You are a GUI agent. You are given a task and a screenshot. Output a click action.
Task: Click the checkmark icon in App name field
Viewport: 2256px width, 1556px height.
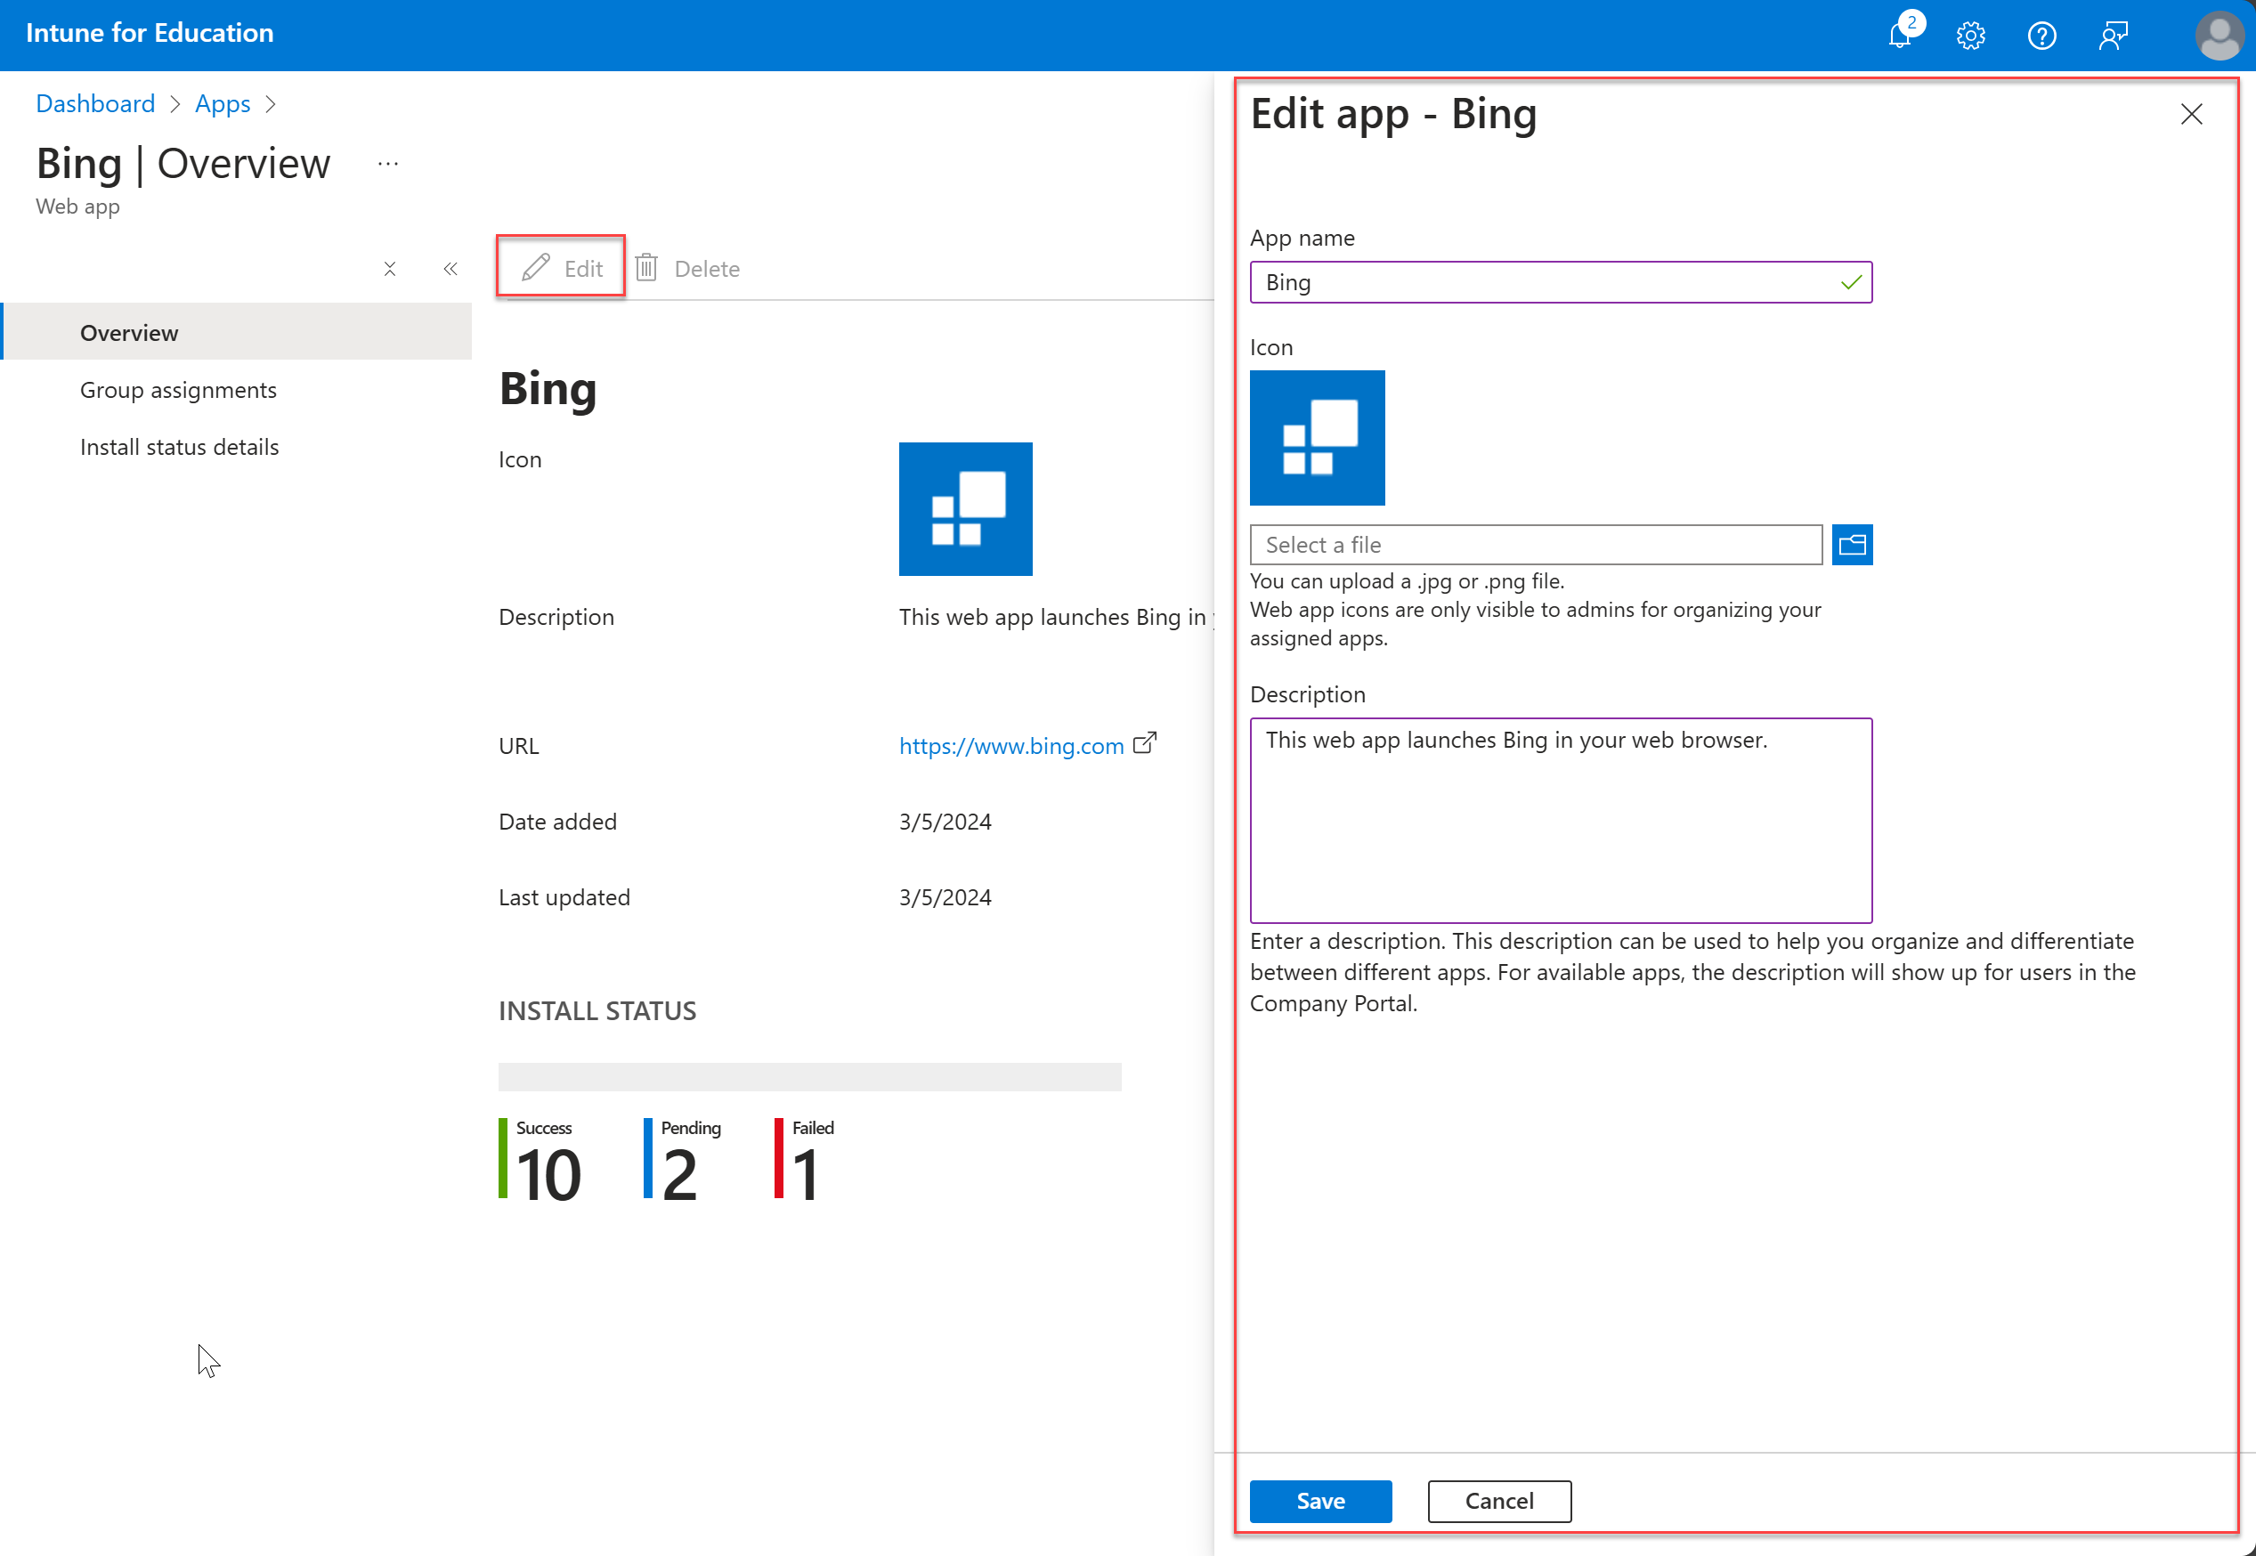[x=1850, y=280]
